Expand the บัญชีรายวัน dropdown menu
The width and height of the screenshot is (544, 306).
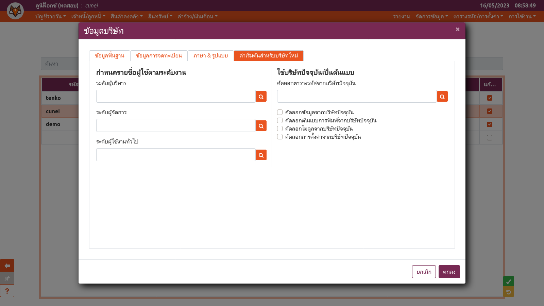50,16
